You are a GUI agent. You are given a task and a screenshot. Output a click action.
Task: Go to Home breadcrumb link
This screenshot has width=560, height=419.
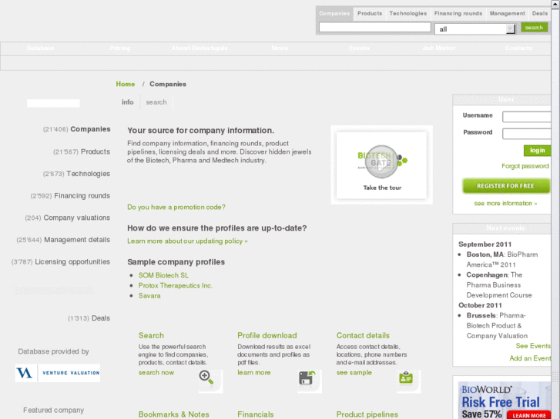click(x=126, y=84)
